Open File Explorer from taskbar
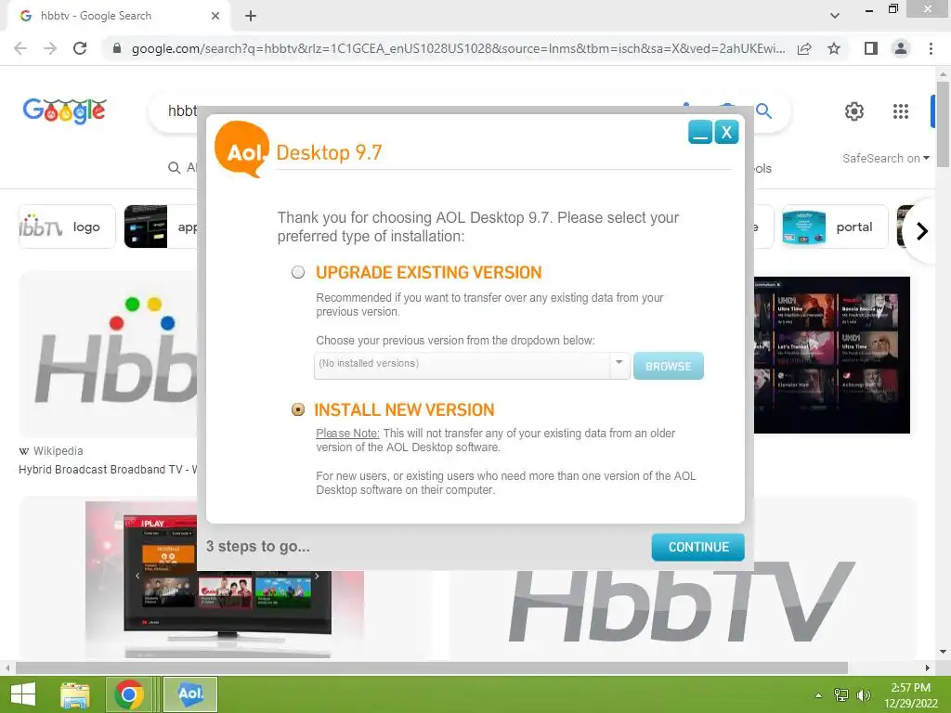Screen dimensions: 951x713 [x=75, y=694]
